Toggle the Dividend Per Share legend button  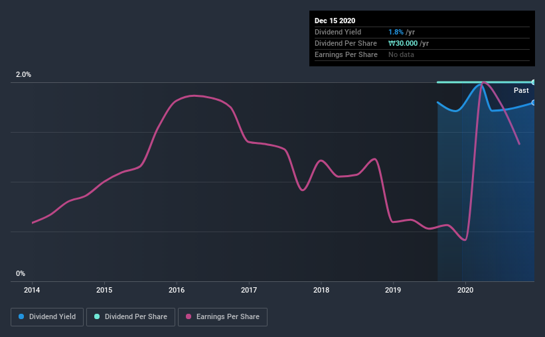point(131,317)
